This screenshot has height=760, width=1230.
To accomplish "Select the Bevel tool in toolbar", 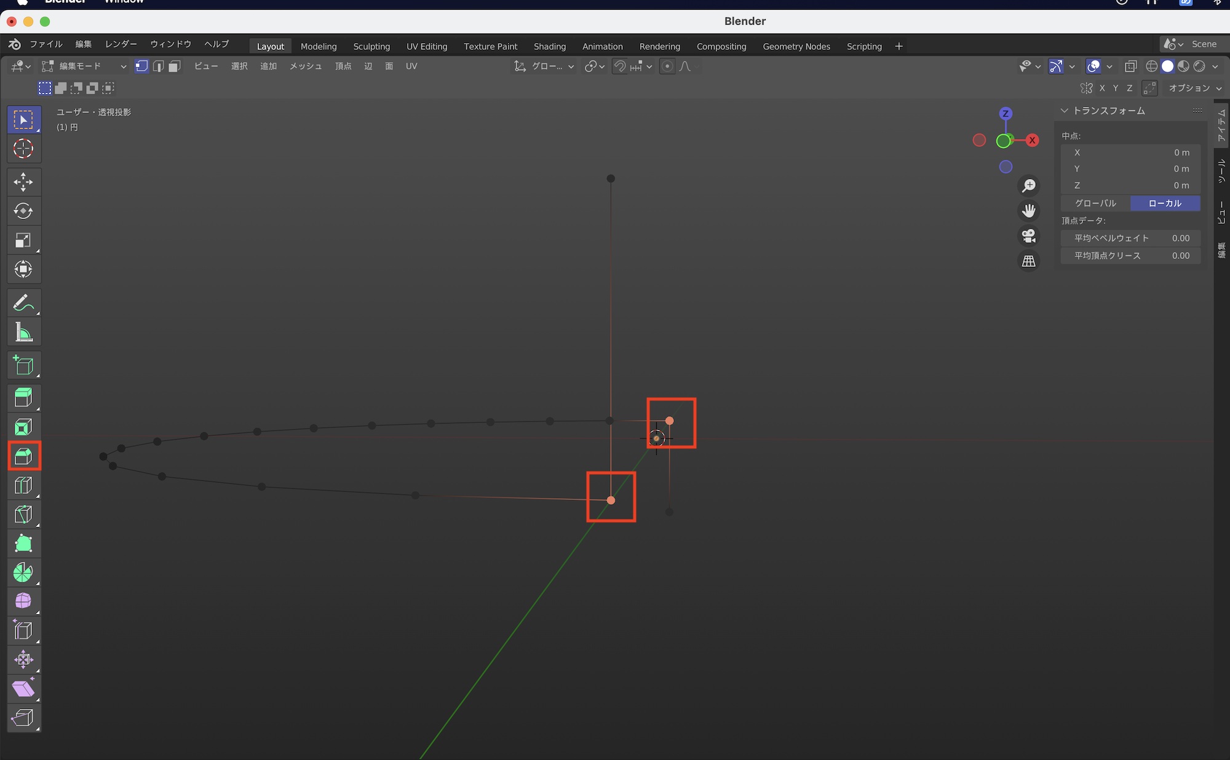I will pos(23,456).
